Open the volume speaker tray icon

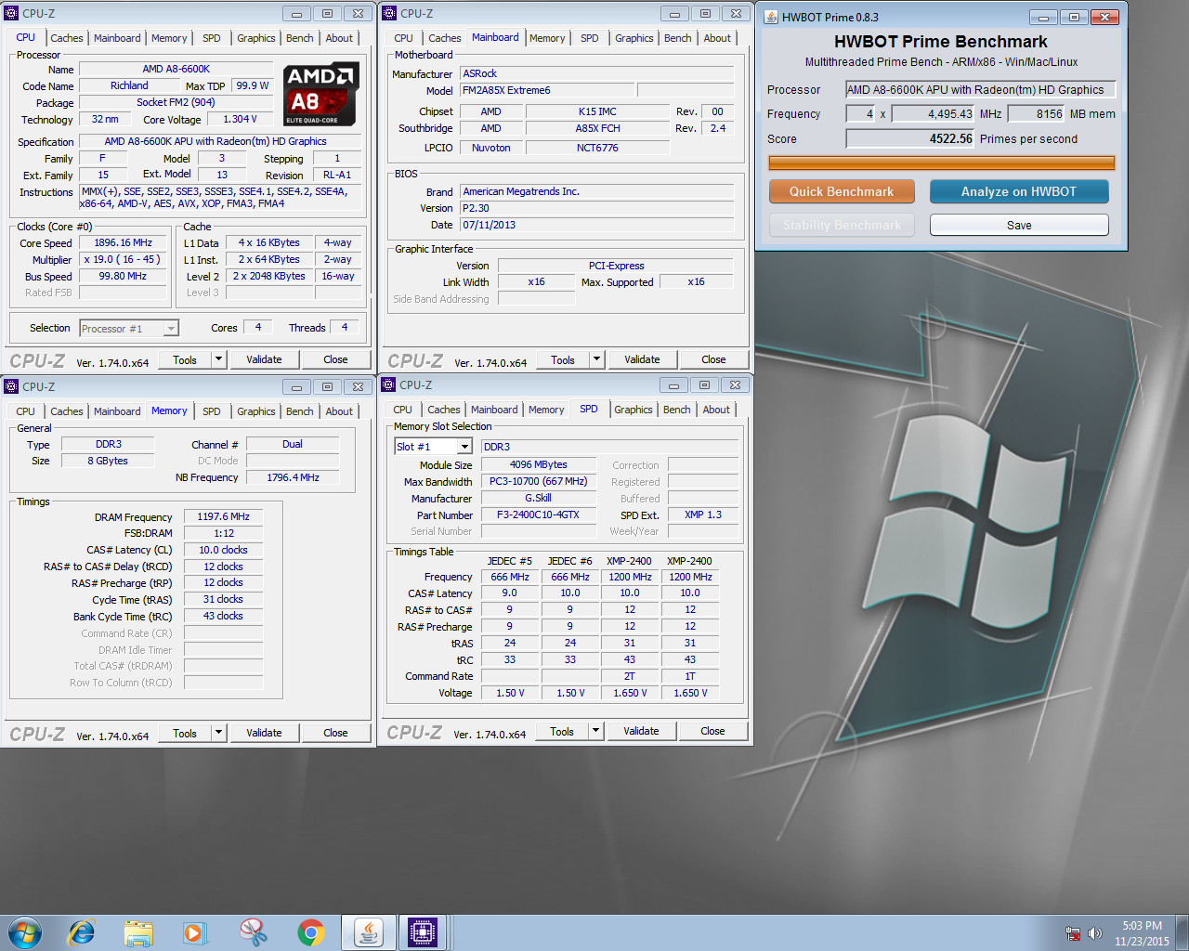[x=1094, y=933]
